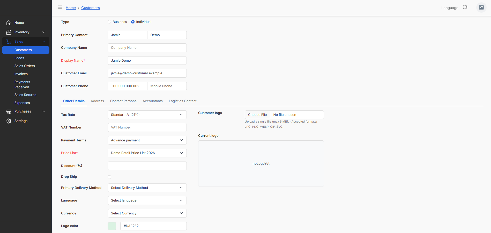Switch to the Other Details tab
491x233 pixels.
click(x=74, y=101)
